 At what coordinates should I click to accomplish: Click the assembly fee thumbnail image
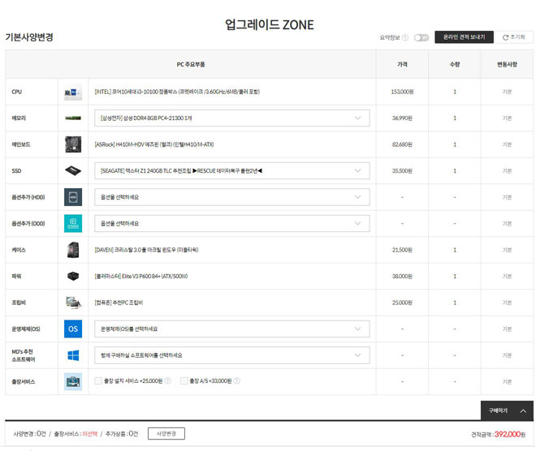pyautogui.click(x=73, y=303)
